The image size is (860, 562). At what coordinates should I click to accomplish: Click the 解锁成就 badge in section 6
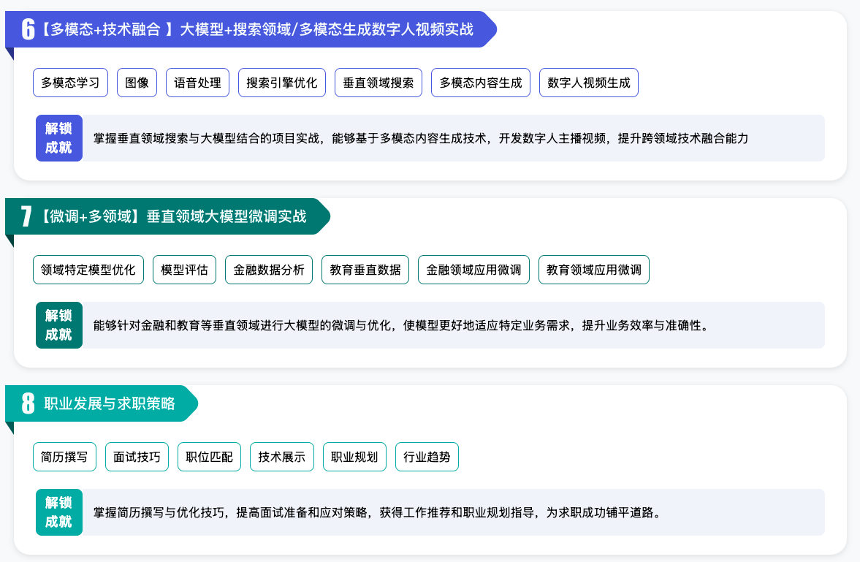coord(58,137)
